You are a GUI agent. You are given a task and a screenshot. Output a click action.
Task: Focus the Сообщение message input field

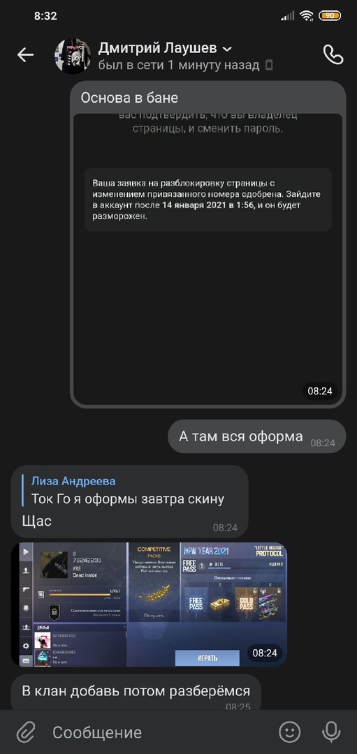(x=159, y=732)
